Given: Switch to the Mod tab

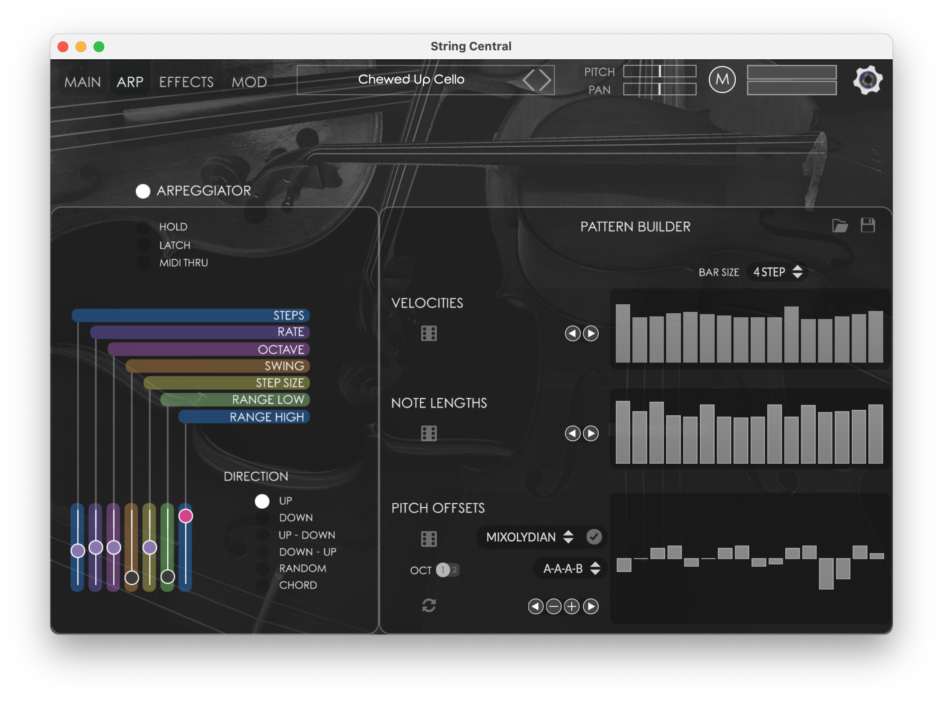Looking at the screenshot, I should pos(249,82).
